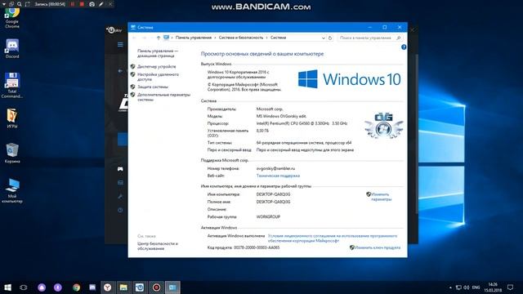
Task: Click the Windows Start button
Action: [7, 287]
